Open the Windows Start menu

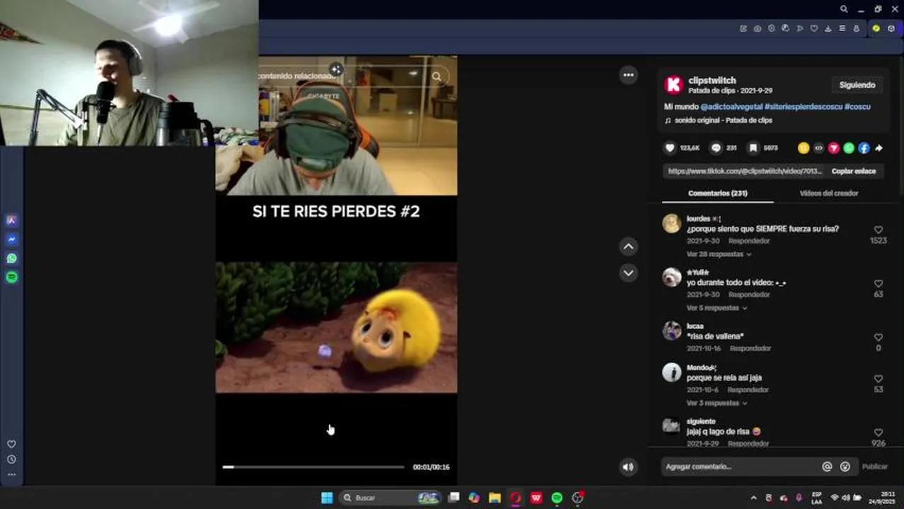click(x=327, y=498)
